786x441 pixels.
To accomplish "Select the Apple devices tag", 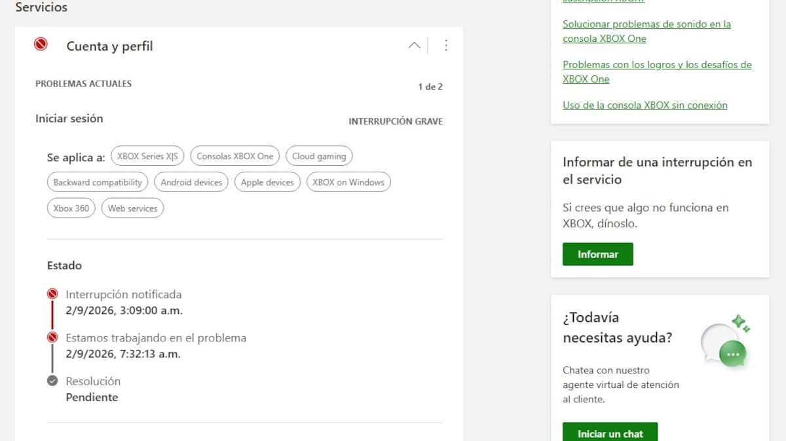I will 268,182.
